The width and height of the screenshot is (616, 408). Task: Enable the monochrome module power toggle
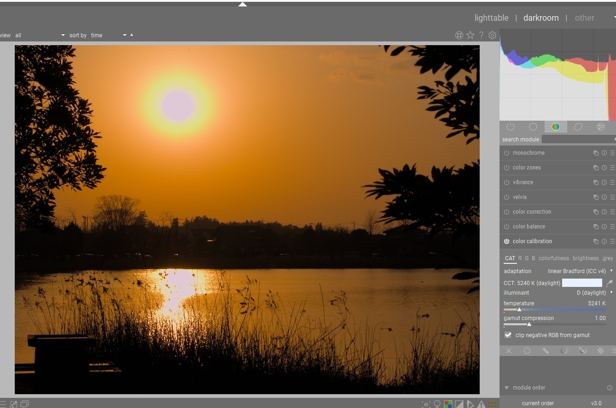[507, 153]
